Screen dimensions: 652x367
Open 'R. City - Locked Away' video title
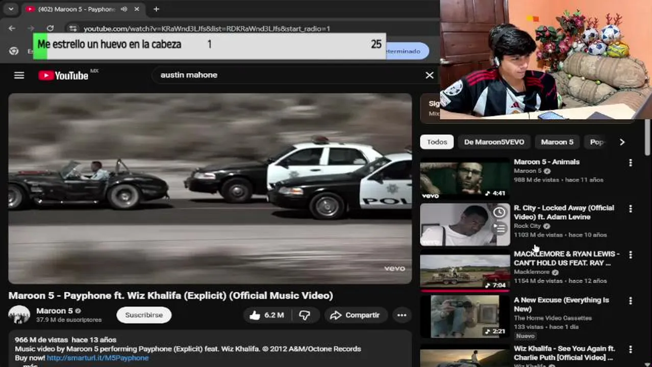click(x=564, y=212)
